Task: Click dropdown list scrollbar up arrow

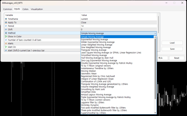Action: [155, 37]
